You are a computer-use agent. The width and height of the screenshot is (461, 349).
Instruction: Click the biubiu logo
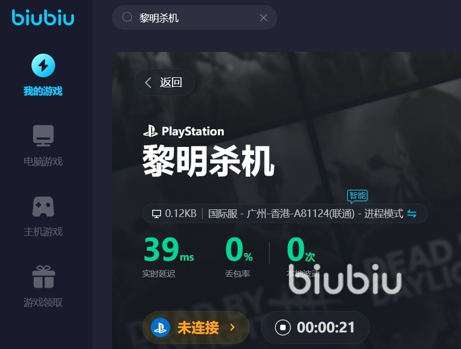[x=43, y=17]
